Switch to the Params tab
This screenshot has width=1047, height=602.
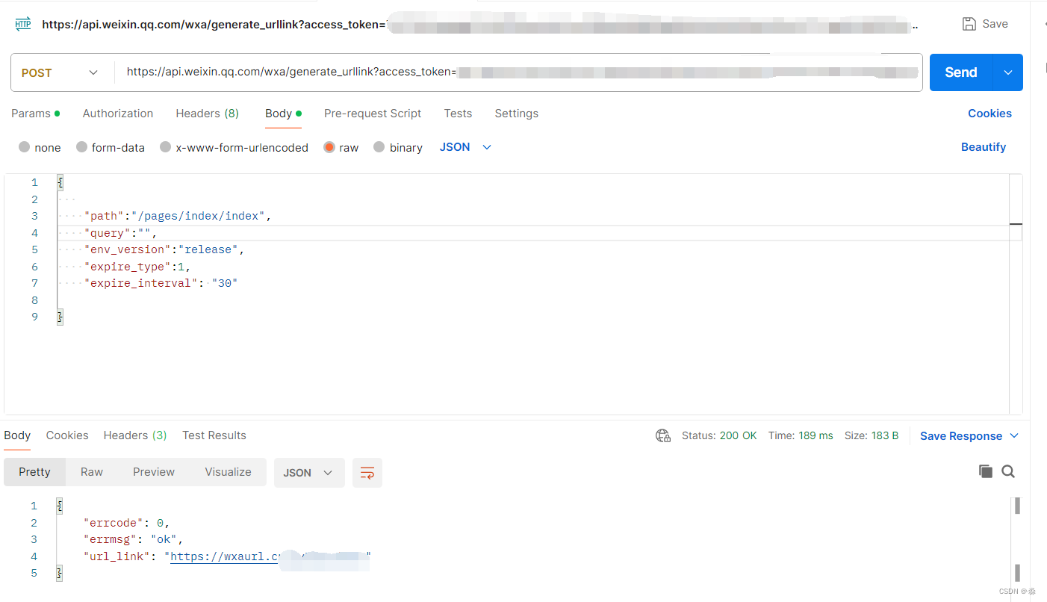tap(35, 114)
